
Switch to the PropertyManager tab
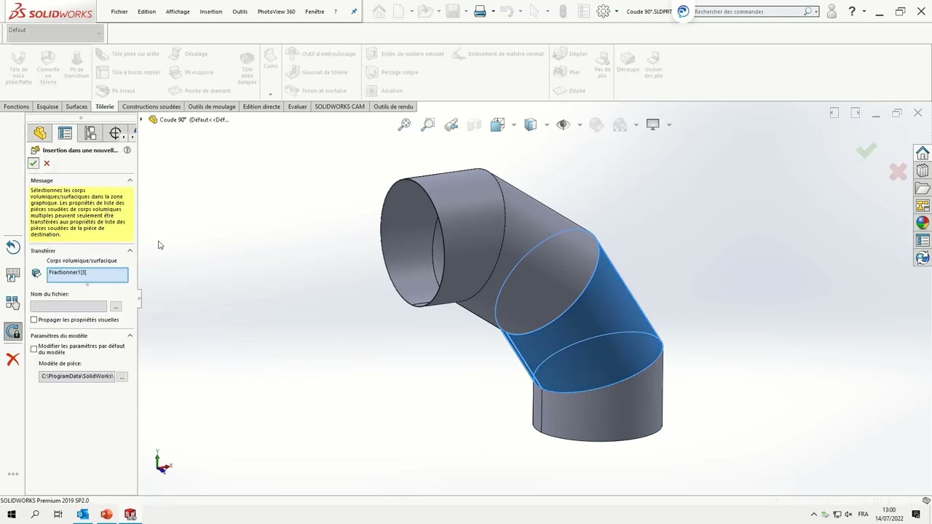(65, 133)
